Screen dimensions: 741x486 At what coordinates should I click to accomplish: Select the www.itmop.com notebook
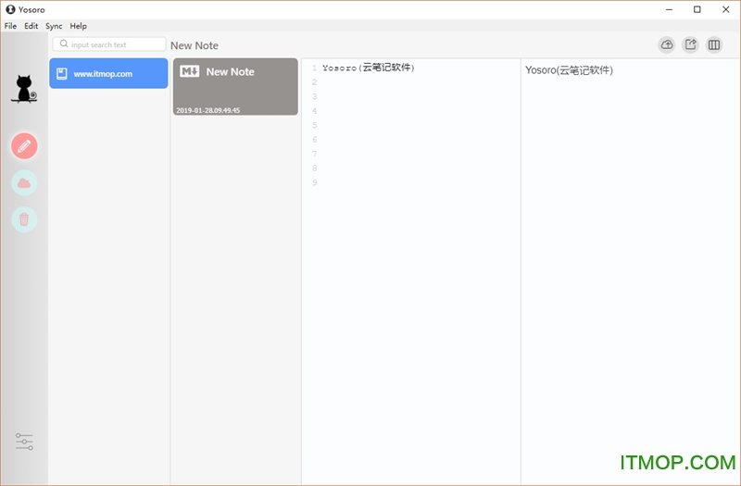point(108,73)
